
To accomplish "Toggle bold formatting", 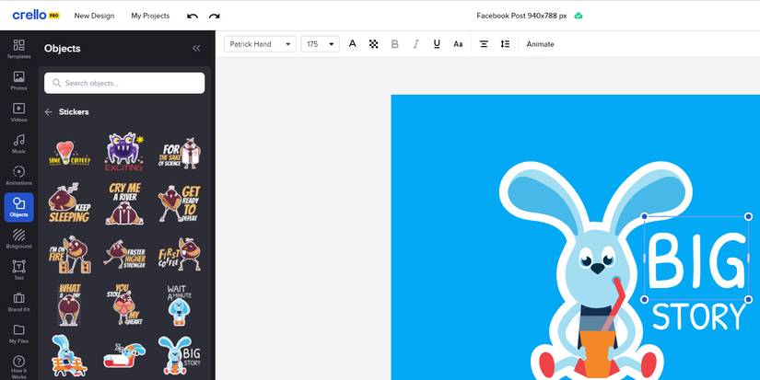I will click(x=394, y=44).
